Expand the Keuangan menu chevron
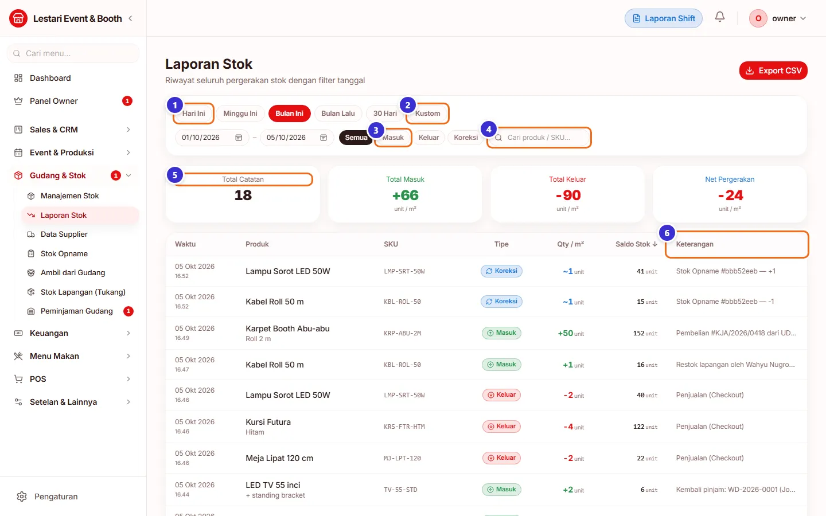The height and width of the screenshot is (516, 826). pyautogui.click(x=128, y=333)
